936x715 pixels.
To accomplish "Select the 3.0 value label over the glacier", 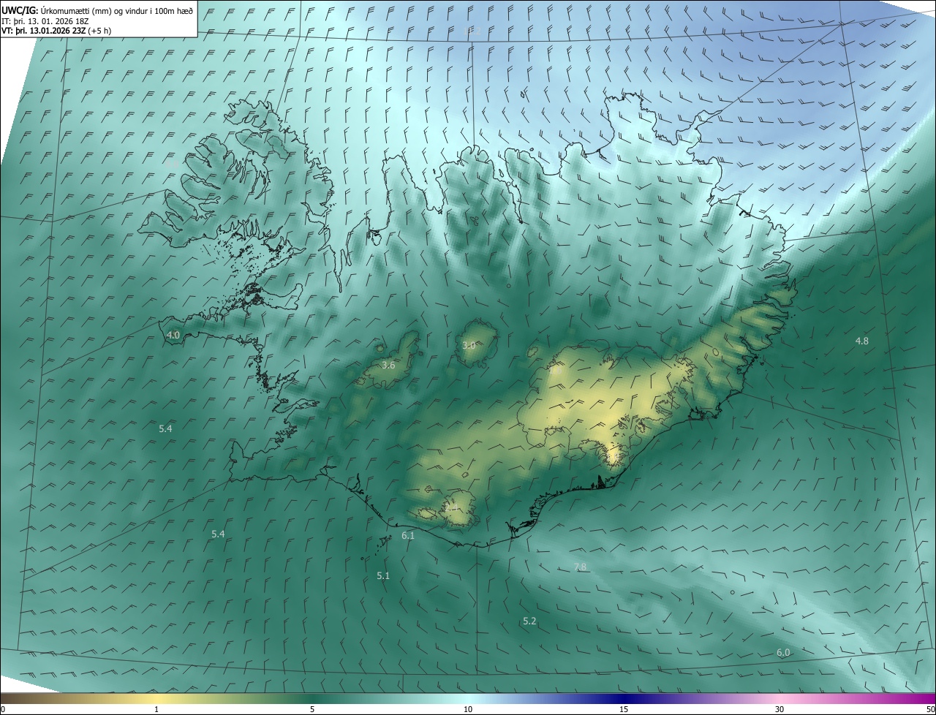I will tap(469, 345).
